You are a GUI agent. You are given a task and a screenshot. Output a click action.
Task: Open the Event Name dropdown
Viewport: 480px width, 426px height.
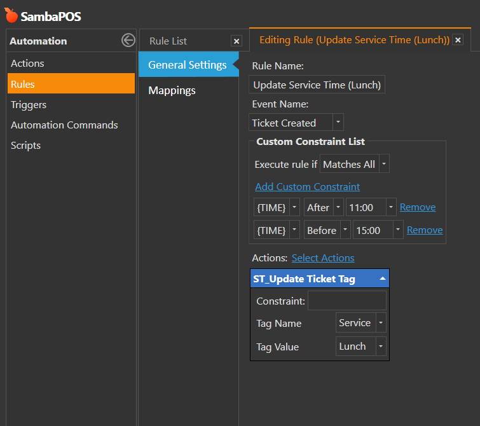(x=338, y=123)
